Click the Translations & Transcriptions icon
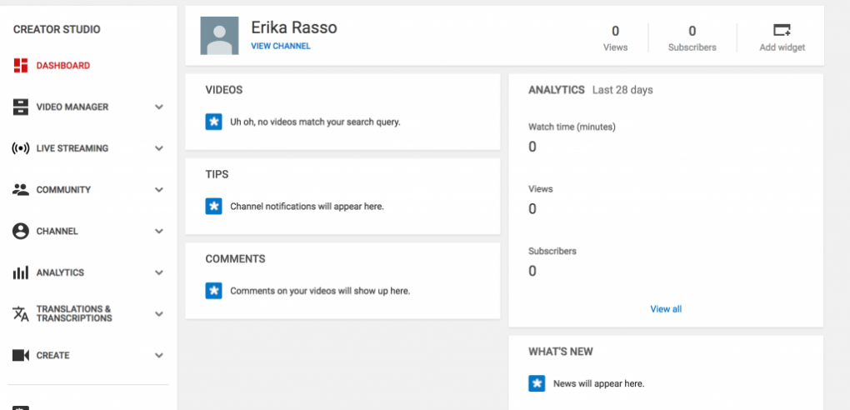Screen dimensions: 850x410 [21, 314]
